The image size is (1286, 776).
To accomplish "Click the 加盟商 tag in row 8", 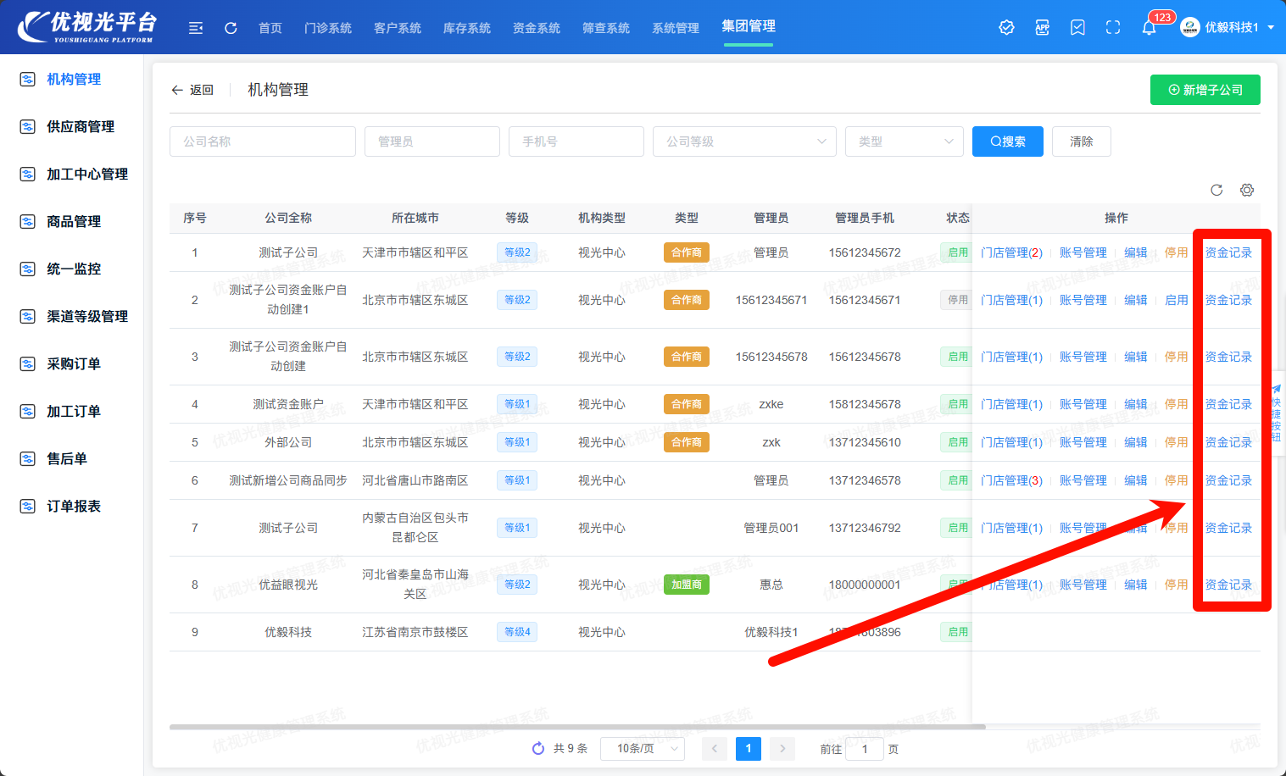I will pos(687,585).
